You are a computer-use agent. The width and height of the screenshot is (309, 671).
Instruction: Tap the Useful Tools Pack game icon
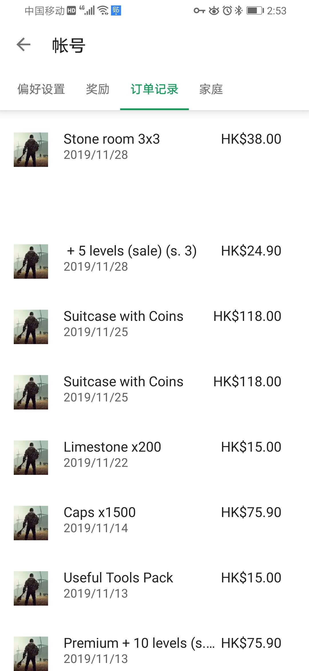(31, 588)
